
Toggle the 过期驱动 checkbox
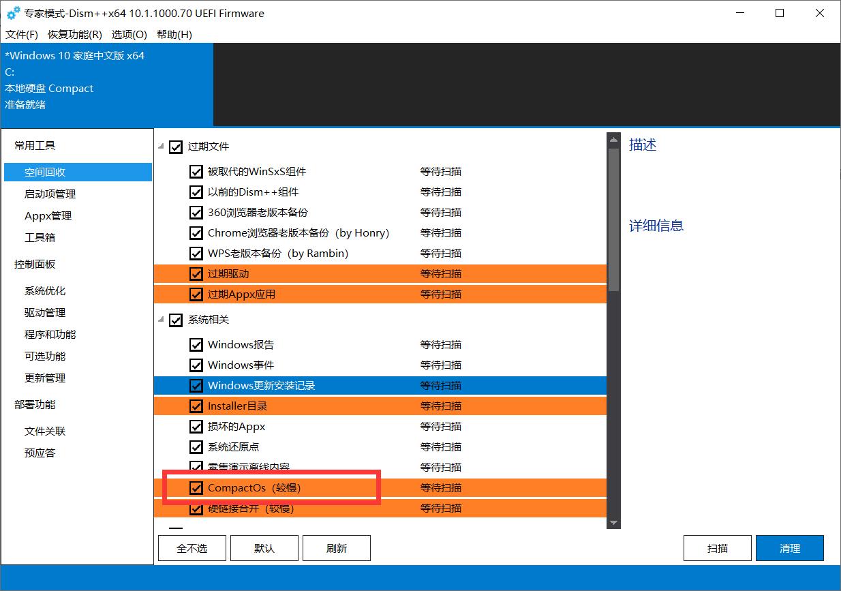(x=196, y=274)
